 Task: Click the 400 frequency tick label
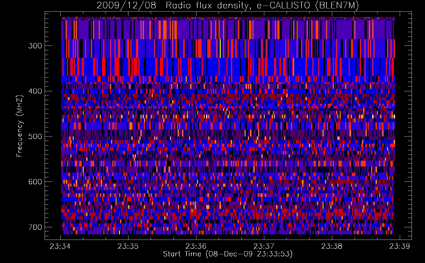tap(35, 91)
